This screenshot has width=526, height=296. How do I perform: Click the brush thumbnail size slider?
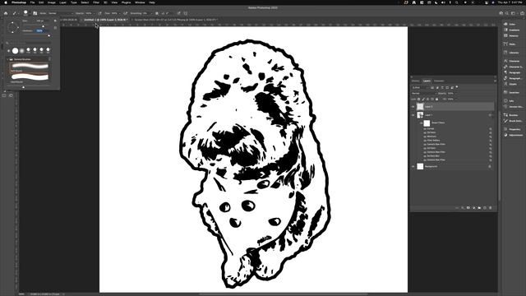24,87
